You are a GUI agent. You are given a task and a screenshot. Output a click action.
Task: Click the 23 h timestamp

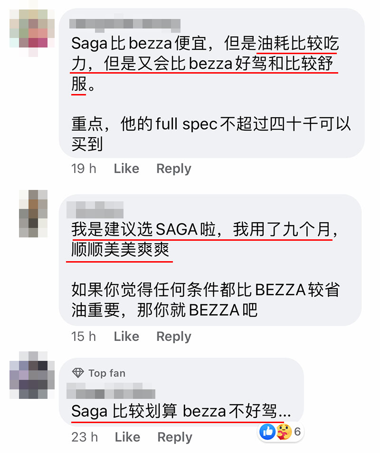[x=85, y=437]
